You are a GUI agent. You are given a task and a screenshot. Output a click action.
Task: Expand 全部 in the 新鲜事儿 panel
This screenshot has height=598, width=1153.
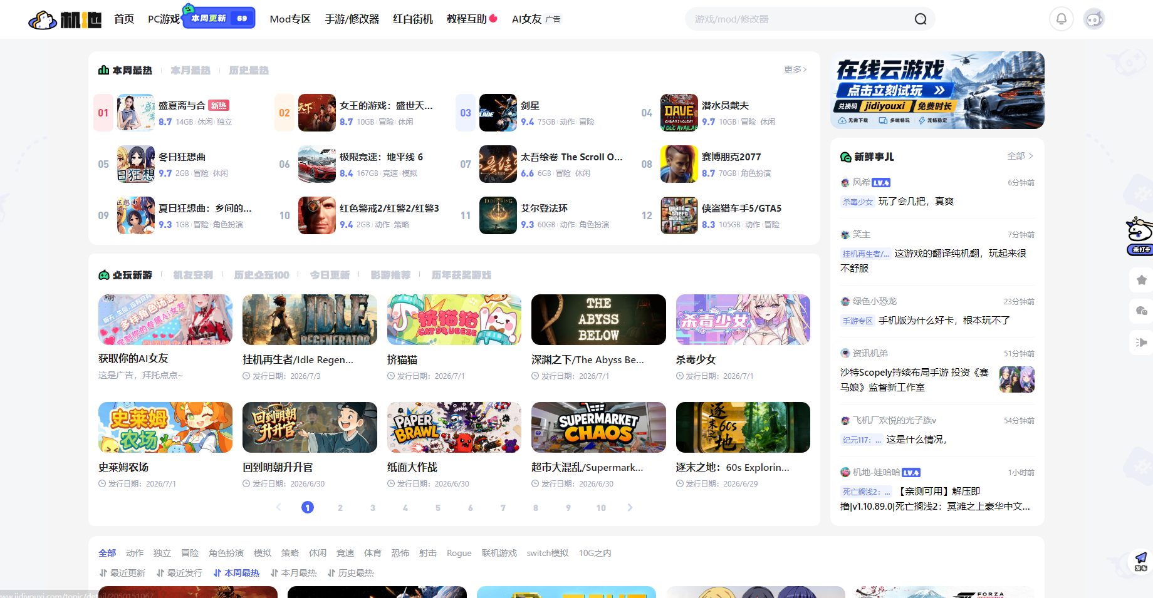click(x=1020, y=156)
